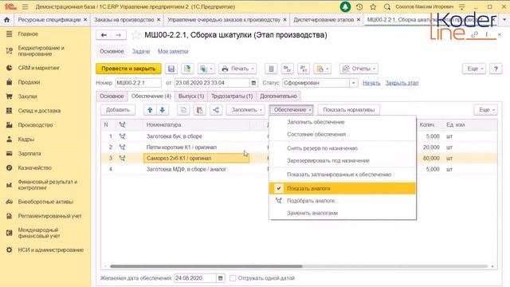The image size is (510, 287).
Task: Click Провести и закрыть button
Action: (128, 69)
